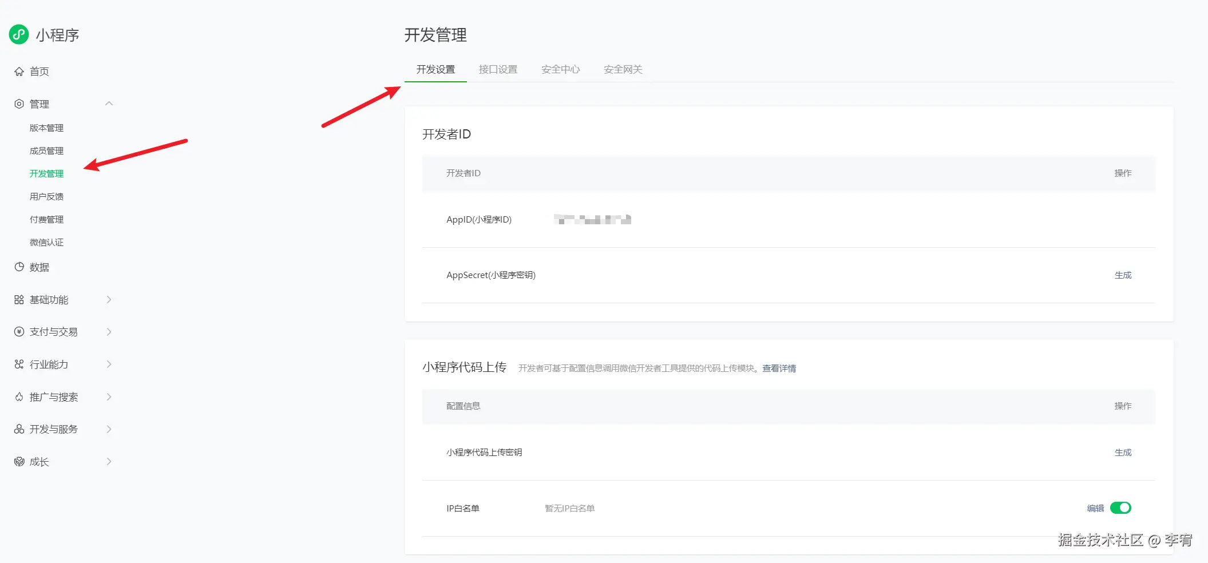The height and width of the screenshot is (563, 1208).
Task: Open the 查看详情 link
Action: point(779,368)
